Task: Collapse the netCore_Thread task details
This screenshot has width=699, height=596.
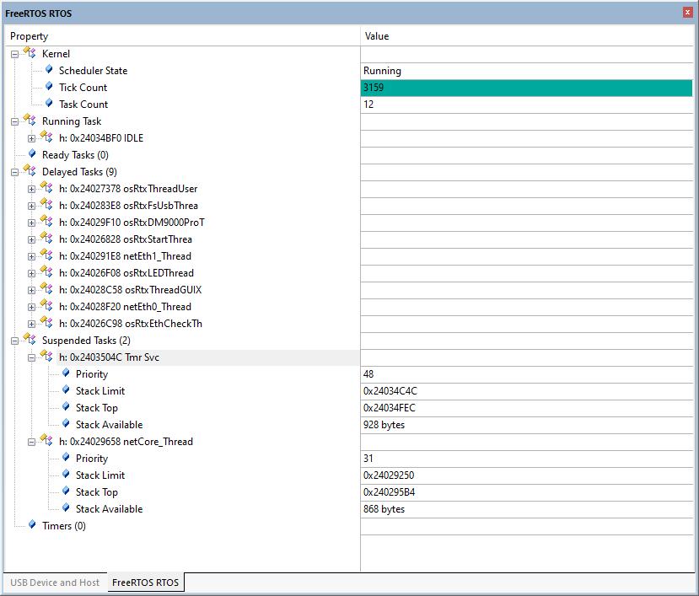Action: click(32, 443)
